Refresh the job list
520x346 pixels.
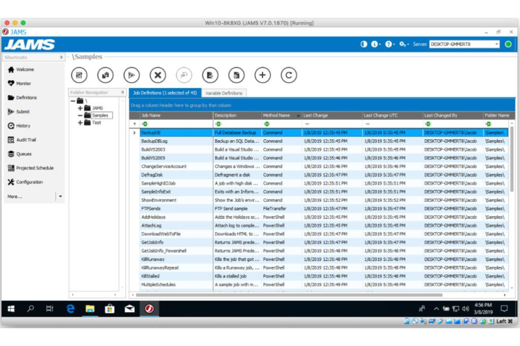click(289, 75)
